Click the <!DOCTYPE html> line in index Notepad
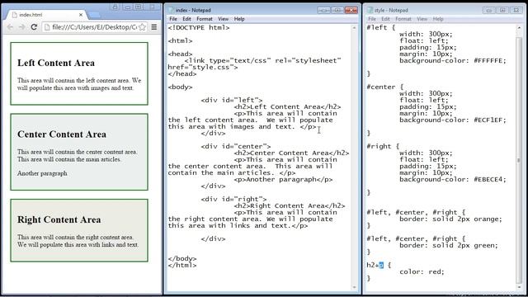Viewport: 528px width, 297px height. (x=199, y=27)
